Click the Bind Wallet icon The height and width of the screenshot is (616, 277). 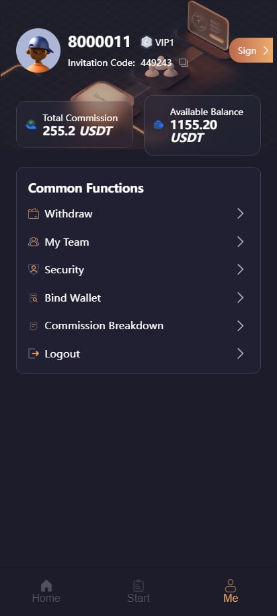34,298
